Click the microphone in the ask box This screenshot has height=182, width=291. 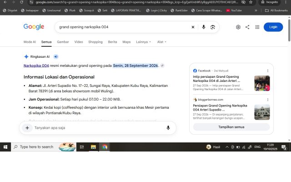(x=168, y=128)
